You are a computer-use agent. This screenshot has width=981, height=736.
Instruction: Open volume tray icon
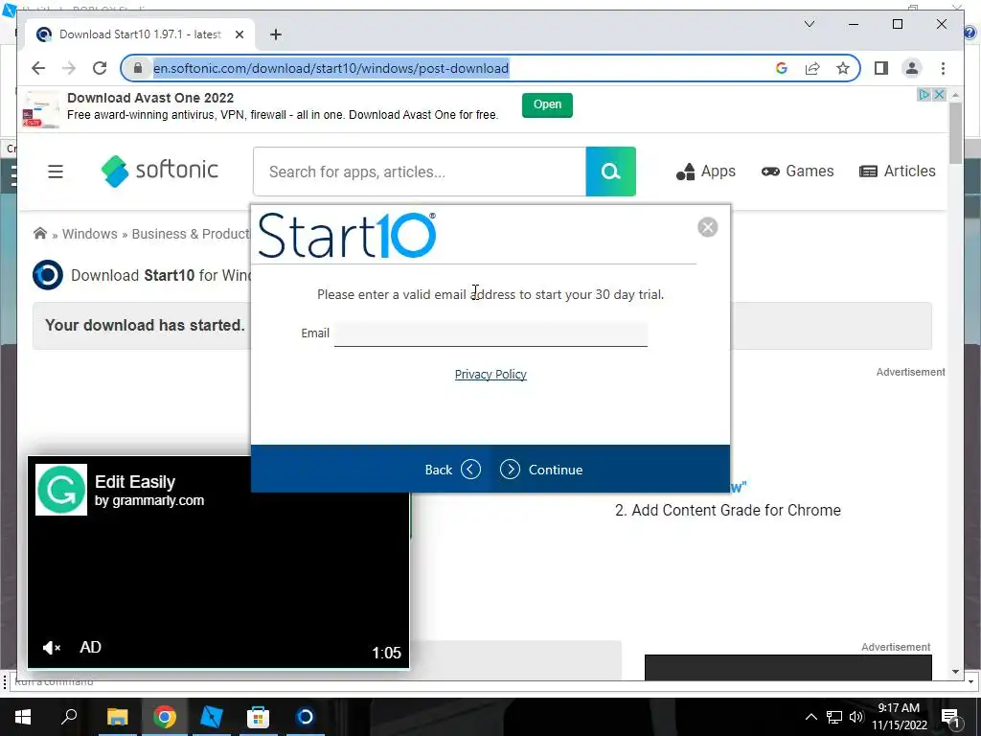tap(856, 717)
